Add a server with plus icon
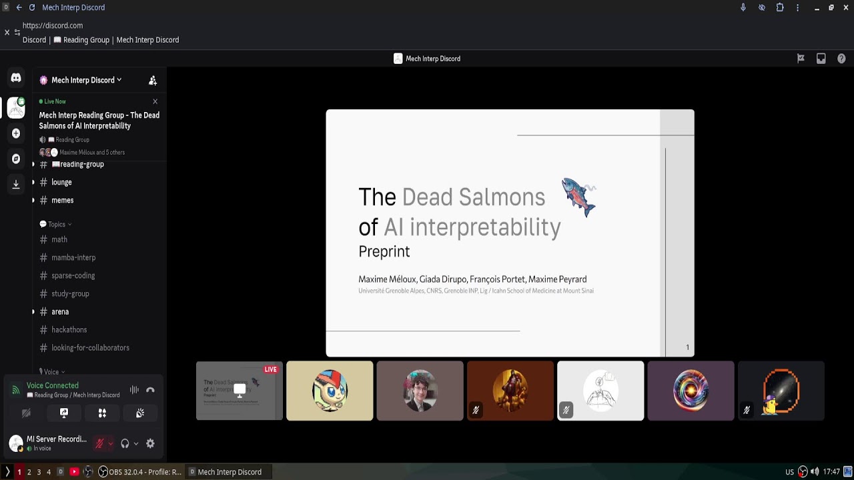Image resolution: width=854 pixels, height=480 pixels. pos(16,133)
